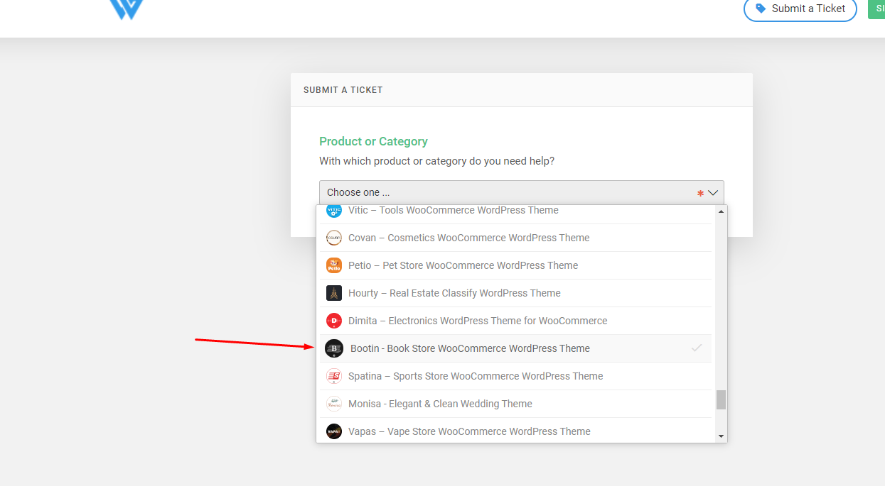
Task: Click the Monisa wedding logo icon
Action: 333,404
